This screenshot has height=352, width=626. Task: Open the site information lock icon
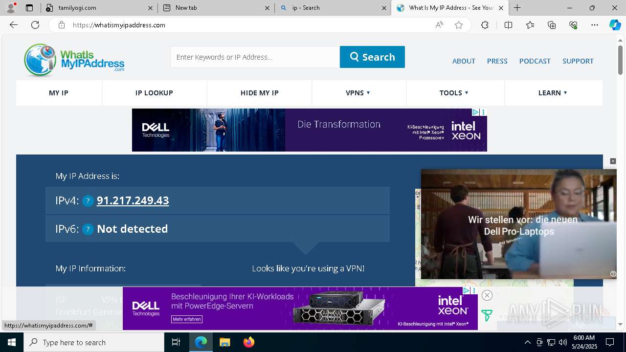(61, 25)
